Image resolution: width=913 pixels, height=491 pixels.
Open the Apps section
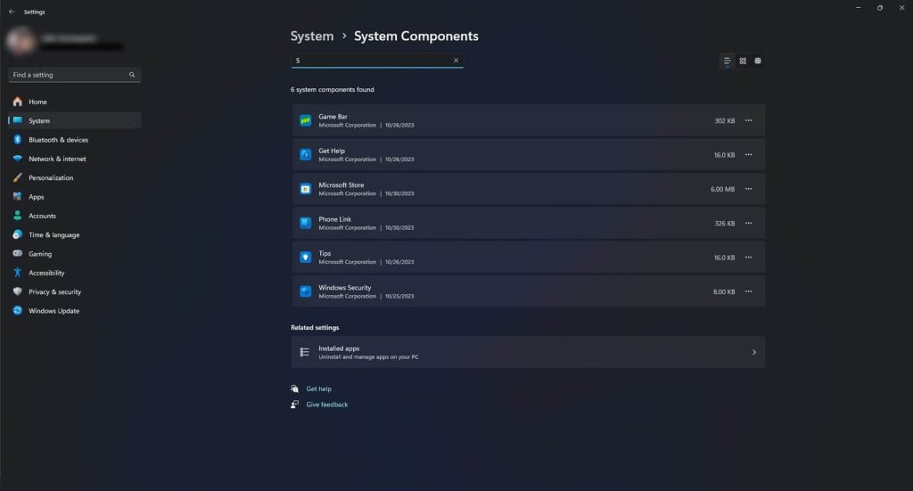75,197
